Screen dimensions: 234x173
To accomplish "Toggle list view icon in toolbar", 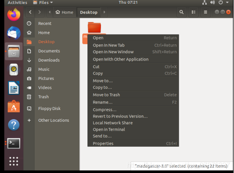I will [x=193, y=12].
